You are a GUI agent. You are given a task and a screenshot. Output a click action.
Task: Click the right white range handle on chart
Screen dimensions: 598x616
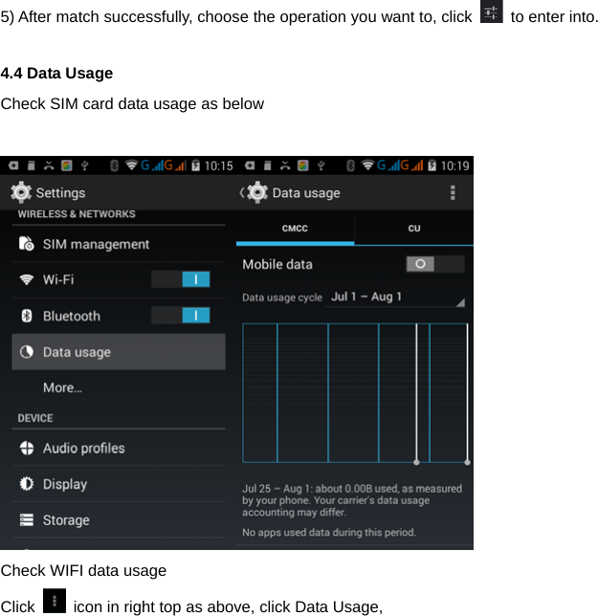click(x=467, y=462)
